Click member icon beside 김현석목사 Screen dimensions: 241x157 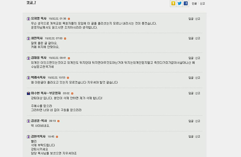(x=28, y=136)
